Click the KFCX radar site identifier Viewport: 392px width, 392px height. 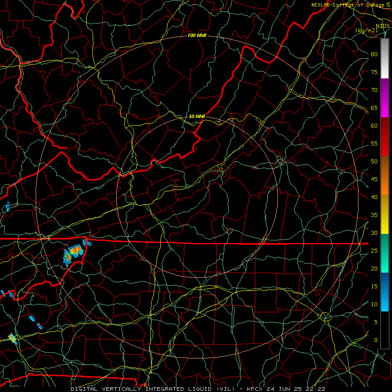point(255,389)
